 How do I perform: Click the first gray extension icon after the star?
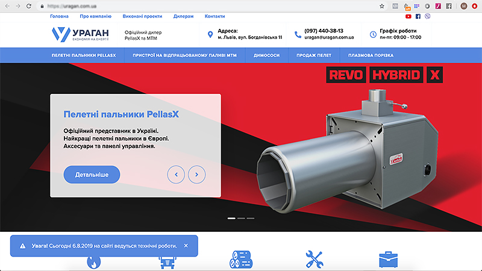pyautogui.click(x=395, y=6)
